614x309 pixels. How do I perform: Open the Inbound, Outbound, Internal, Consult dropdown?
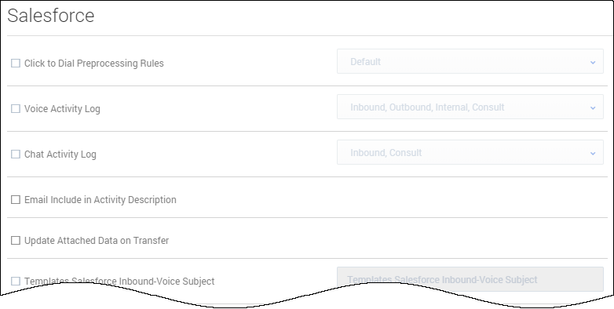coord(470,107)
